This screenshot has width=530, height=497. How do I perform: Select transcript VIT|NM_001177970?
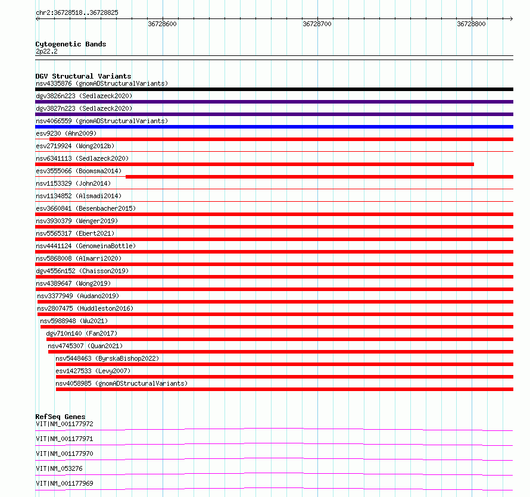click(64, 454)
